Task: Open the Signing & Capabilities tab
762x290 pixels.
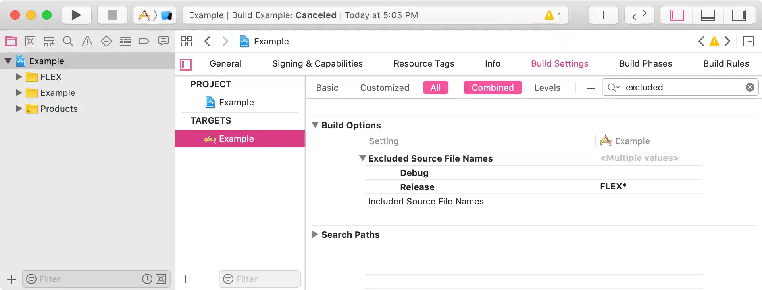Action: coord(317,64)
